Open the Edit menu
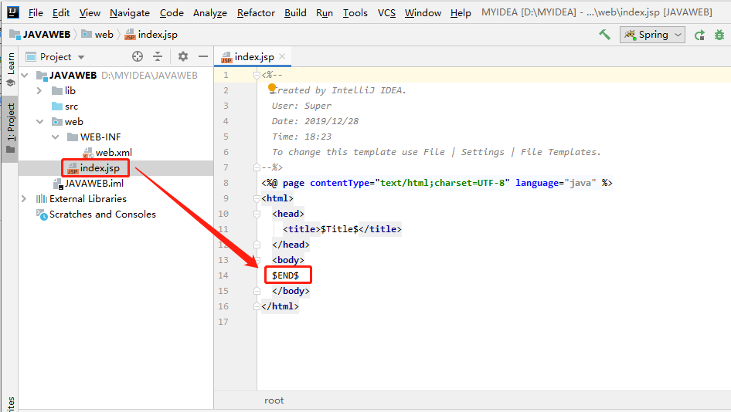Image resolution: width=731 pixels, height=412 pixels. point(60,13)
